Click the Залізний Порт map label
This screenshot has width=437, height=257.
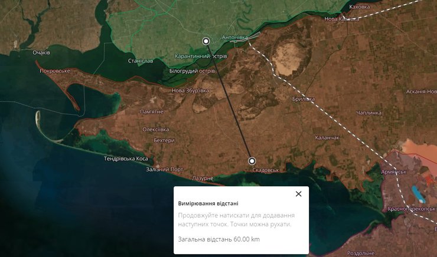[165, 169]
